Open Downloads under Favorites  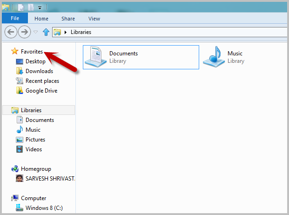click(39, 71)
